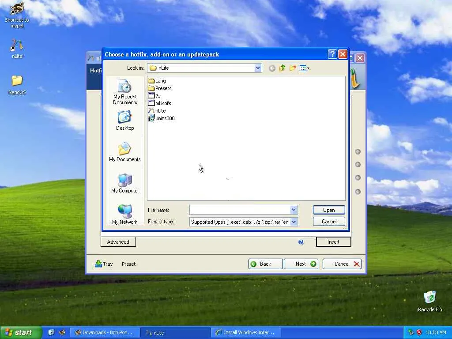Click the taskbar clock showing 10:00 AM
Image resolution: width=452 pixels, height=339 pixels.
coord(436,332)
